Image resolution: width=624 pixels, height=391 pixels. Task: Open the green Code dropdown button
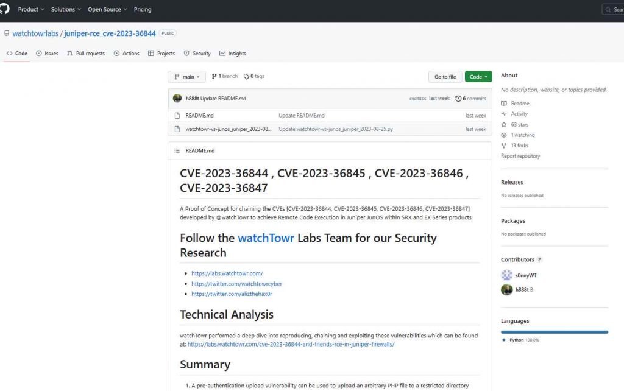(478, 77)
